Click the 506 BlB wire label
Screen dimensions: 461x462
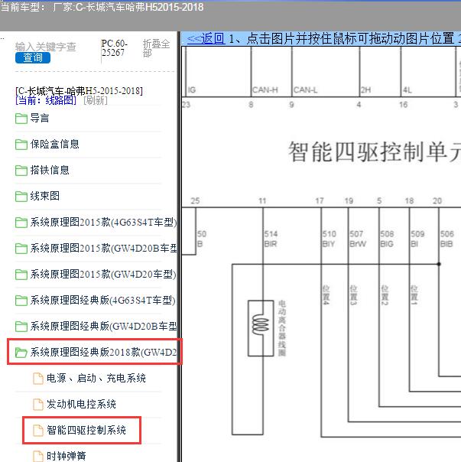(x=447, y=239)
